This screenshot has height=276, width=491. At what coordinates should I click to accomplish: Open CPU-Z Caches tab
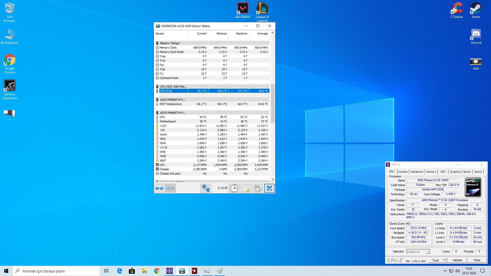[403, 172]
